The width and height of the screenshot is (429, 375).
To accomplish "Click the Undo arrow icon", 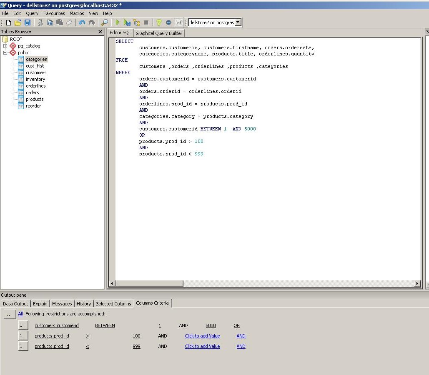I will coord(82,22).
